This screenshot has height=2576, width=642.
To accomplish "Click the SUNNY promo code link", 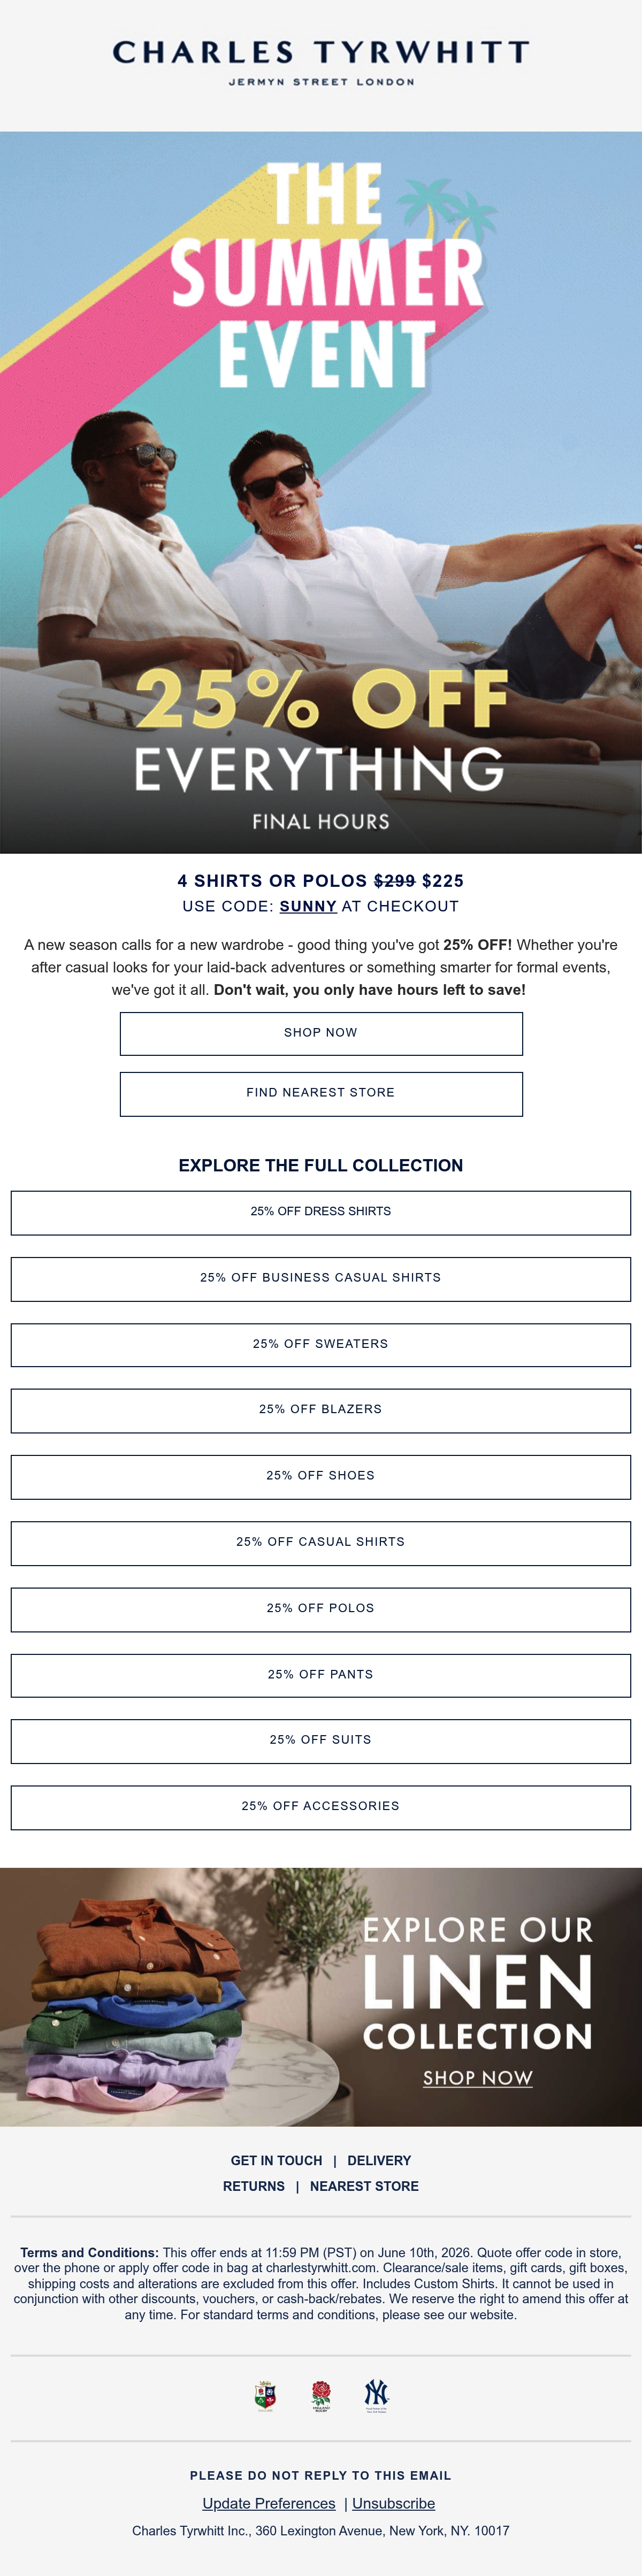I will (308, 906).
